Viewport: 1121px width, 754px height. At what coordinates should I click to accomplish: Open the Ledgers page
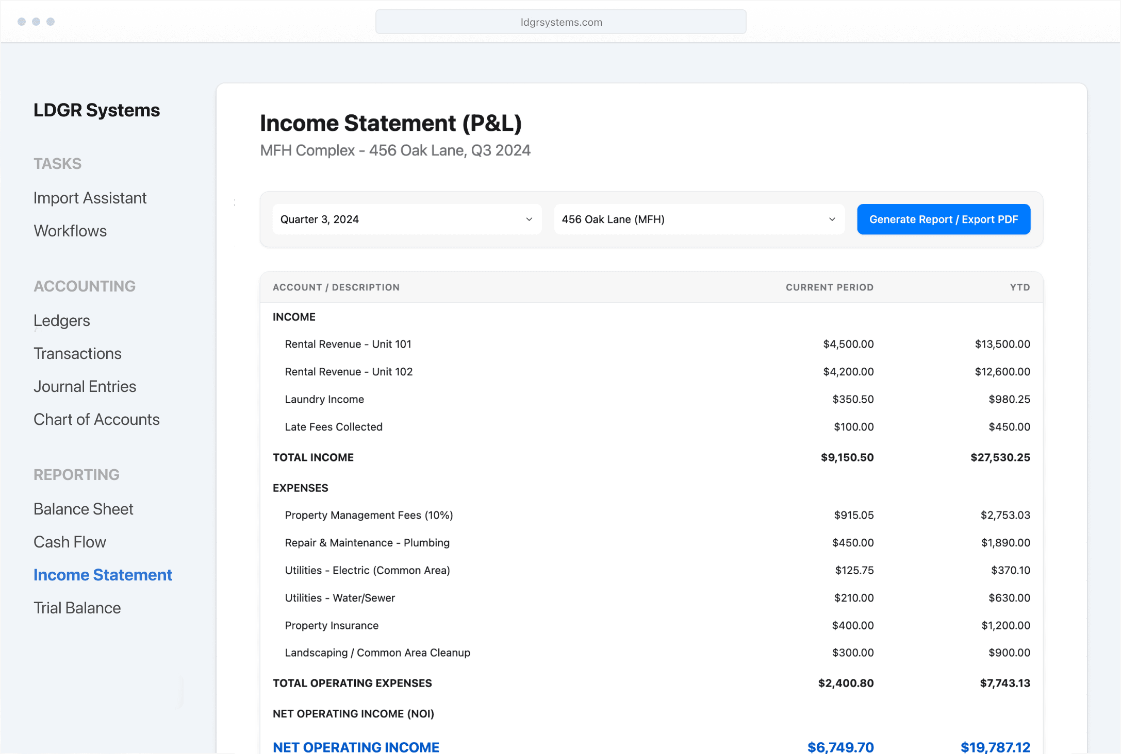point(62,320)
